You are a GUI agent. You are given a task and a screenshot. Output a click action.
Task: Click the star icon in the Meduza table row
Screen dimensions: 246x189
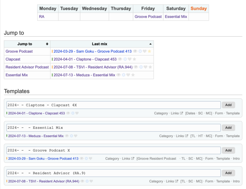click(133, 75)
